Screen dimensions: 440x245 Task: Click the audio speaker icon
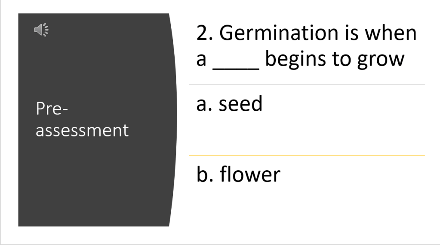(x=41, y=30)
